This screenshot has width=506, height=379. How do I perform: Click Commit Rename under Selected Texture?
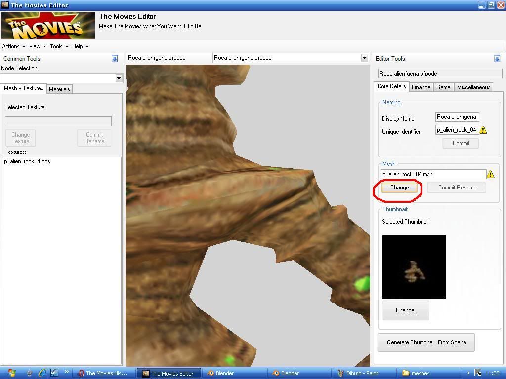coord(94,138)
